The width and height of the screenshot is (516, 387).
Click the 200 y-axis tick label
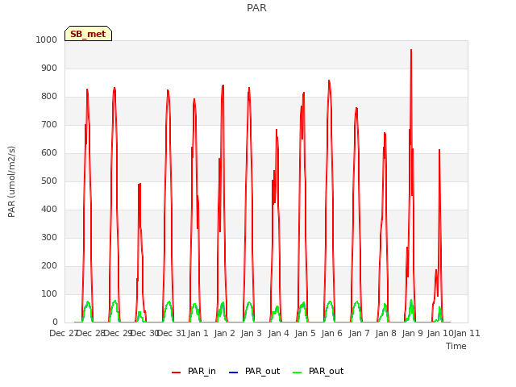(x=49, y=265)
